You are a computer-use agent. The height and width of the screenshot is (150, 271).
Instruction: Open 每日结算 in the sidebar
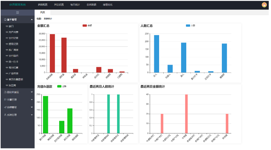click(x=14, y=68)
